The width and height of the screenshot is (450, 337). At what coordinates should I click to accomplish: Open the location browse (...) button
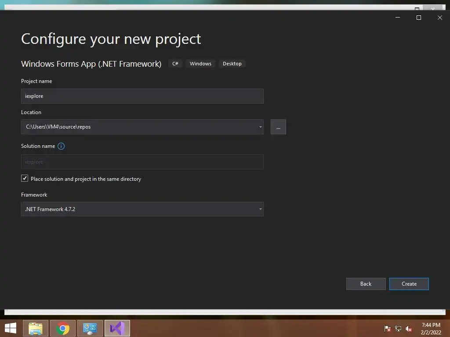pyautogui.click(x=278, y=127)
